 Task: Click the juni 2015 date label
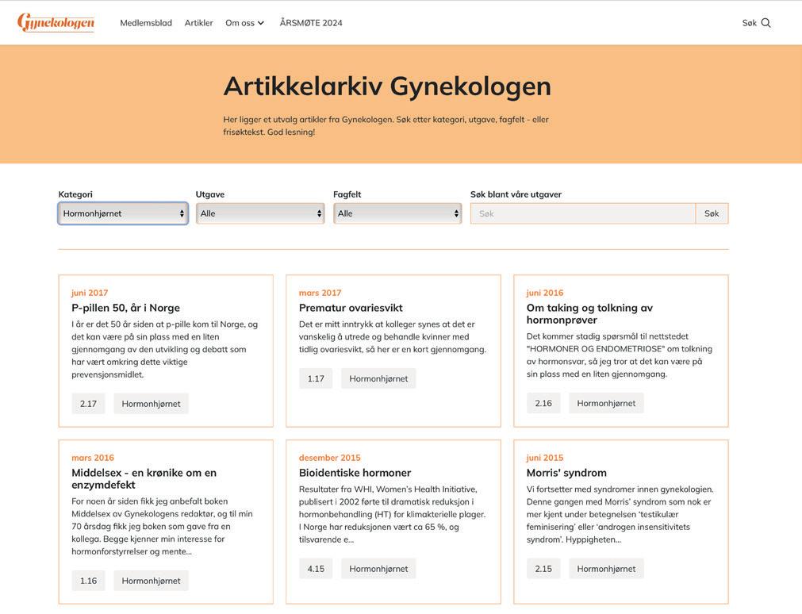coord(545,458)
